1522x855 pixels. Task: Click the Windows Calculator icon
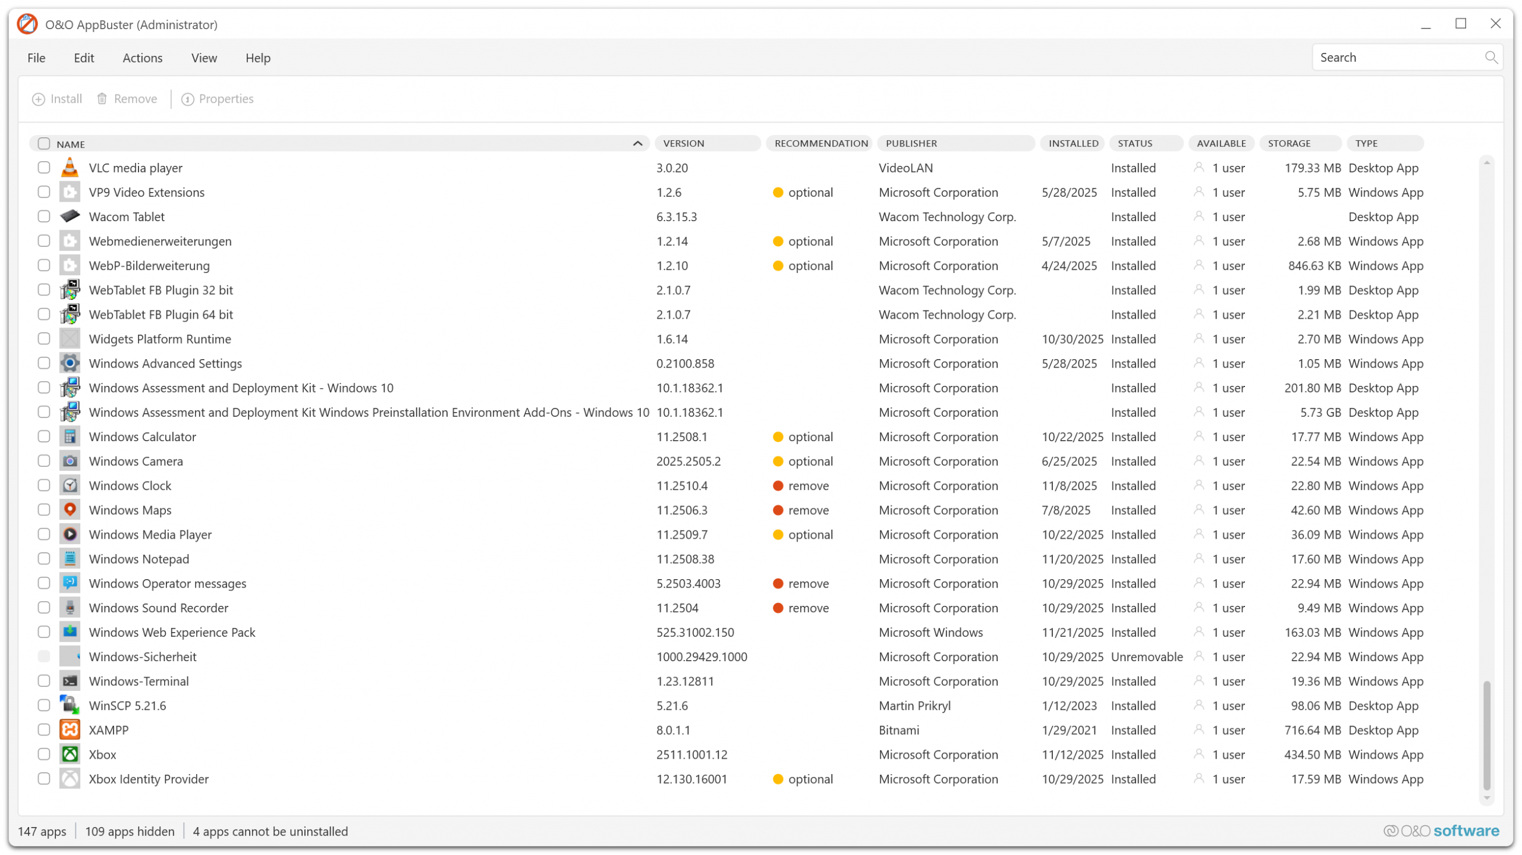[70, 436]
